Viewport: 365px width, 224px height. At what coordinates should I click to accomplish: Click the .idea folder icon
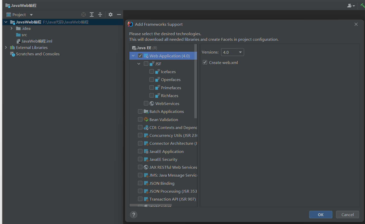pyautogui.click(x=18, y=29)
